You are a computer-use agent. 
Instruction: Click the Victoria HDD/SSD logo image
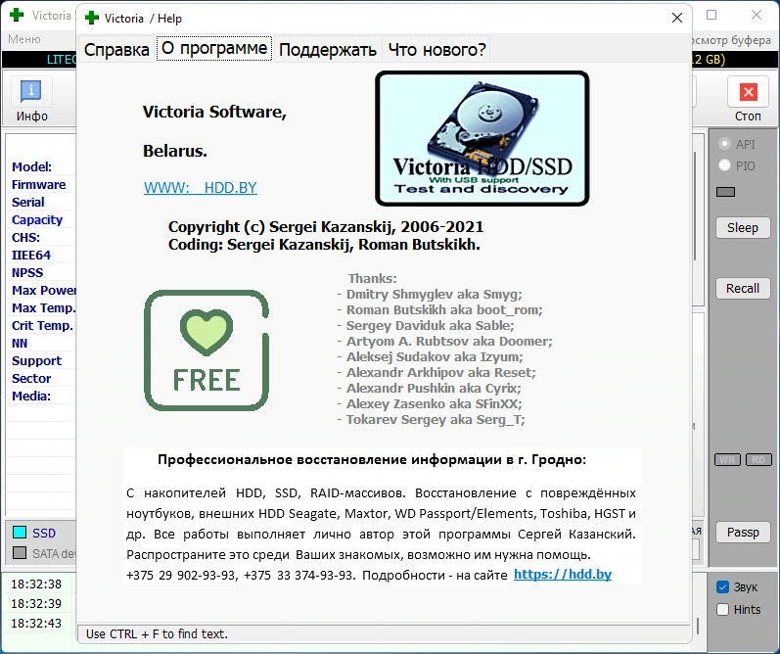pyautogui.click(x=482, y=138)
